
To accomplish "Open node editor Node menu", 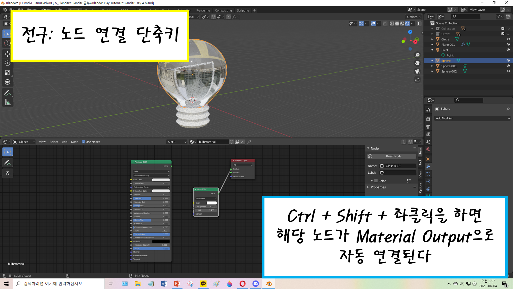I will (x=75, y=142).
